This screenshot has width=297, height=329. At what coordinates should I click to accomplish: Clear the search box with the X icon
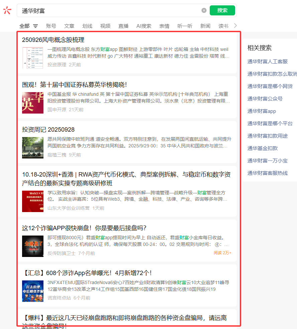pyautogui.click(x=204, y=10)
